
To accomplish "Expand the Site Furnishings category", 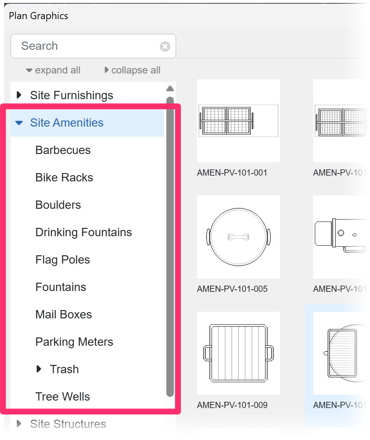I will pyautogui.click(x=18, y=95).
